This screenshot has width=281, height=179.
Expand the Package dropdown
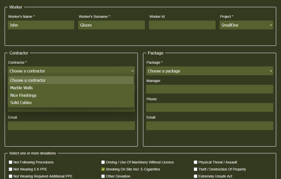(x=209, y=71)
